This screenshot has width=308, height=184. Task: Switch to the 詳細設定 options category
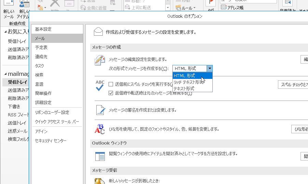coord(43,102)
